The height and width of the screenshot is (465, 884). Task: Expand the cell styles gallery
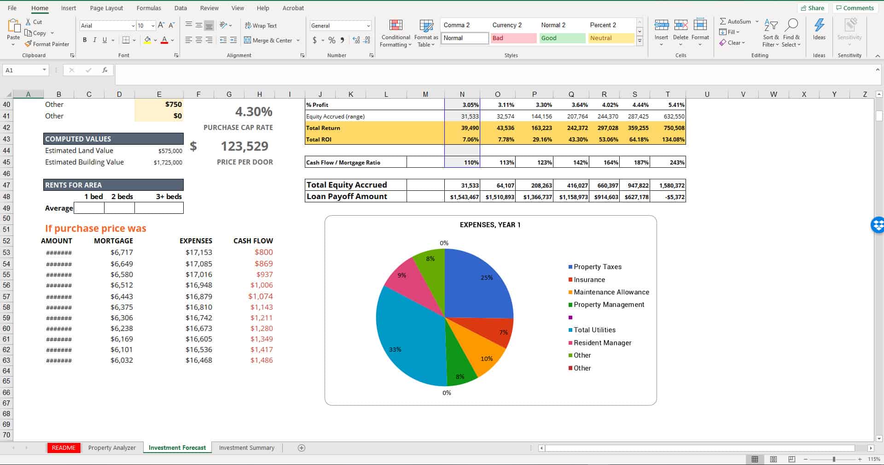click(640, 41)
